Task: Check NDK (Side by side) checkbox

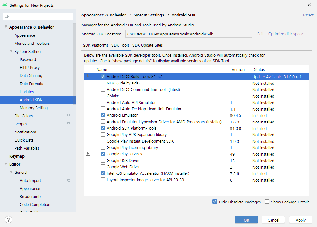Action: point(103,83)
